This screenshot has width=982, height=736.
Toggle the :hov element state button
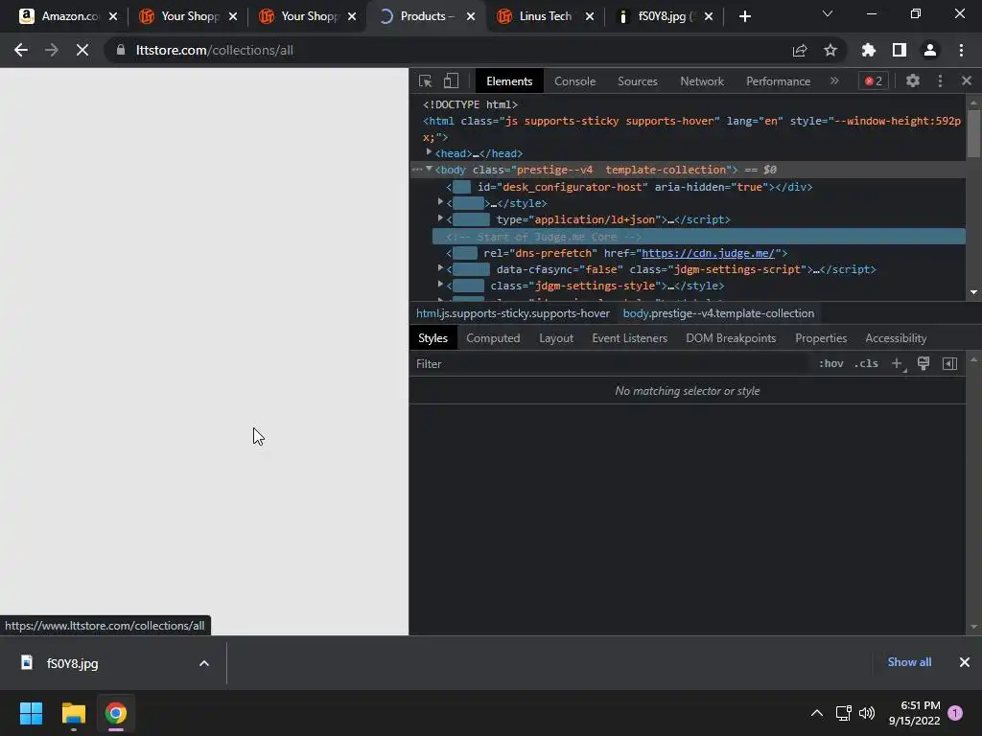[x=831, y=363]
